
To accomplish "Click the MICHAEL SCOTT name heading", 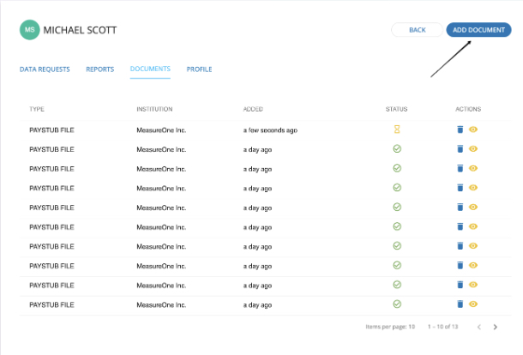I will pos(80,30).
